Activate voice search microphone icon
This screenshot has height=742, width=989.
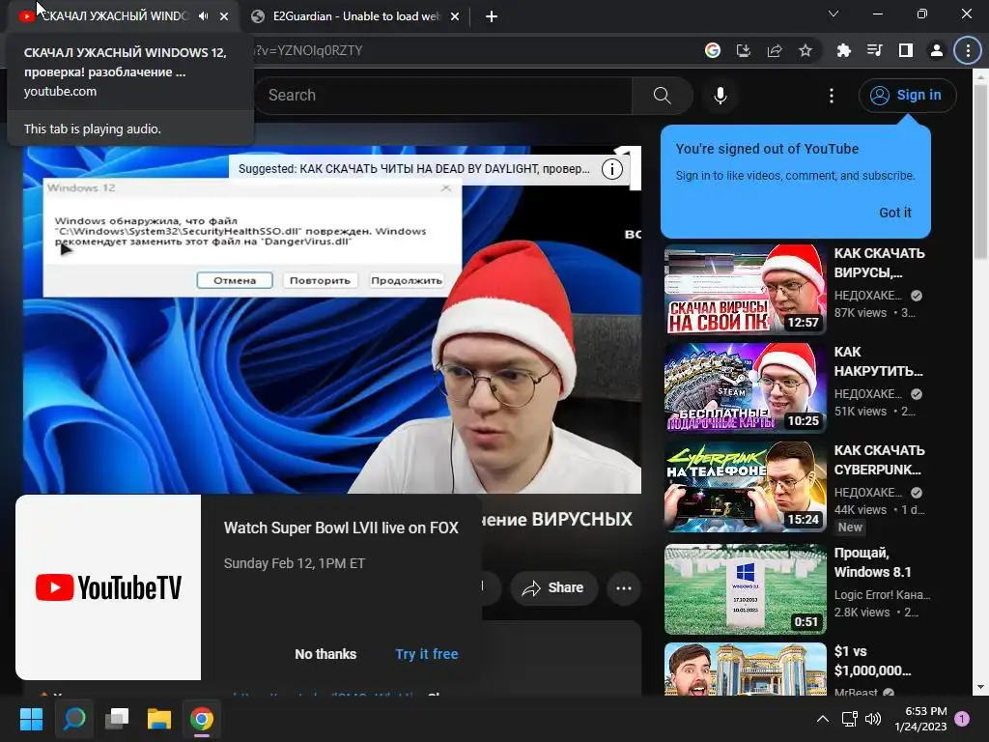(721, 96)
